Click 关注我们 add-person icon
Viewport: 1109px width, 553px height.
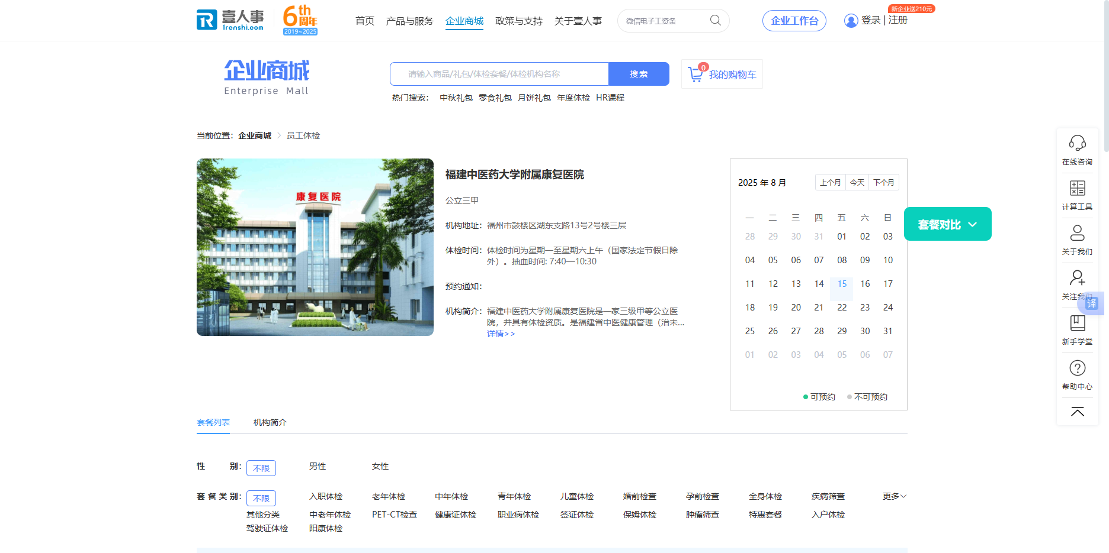[1077, 278]
